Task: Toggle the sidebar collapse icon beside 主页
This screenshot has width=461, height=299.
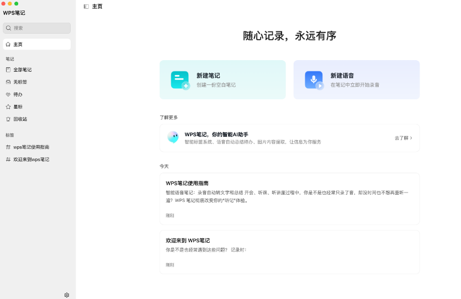Action: (x=86, y=7)
